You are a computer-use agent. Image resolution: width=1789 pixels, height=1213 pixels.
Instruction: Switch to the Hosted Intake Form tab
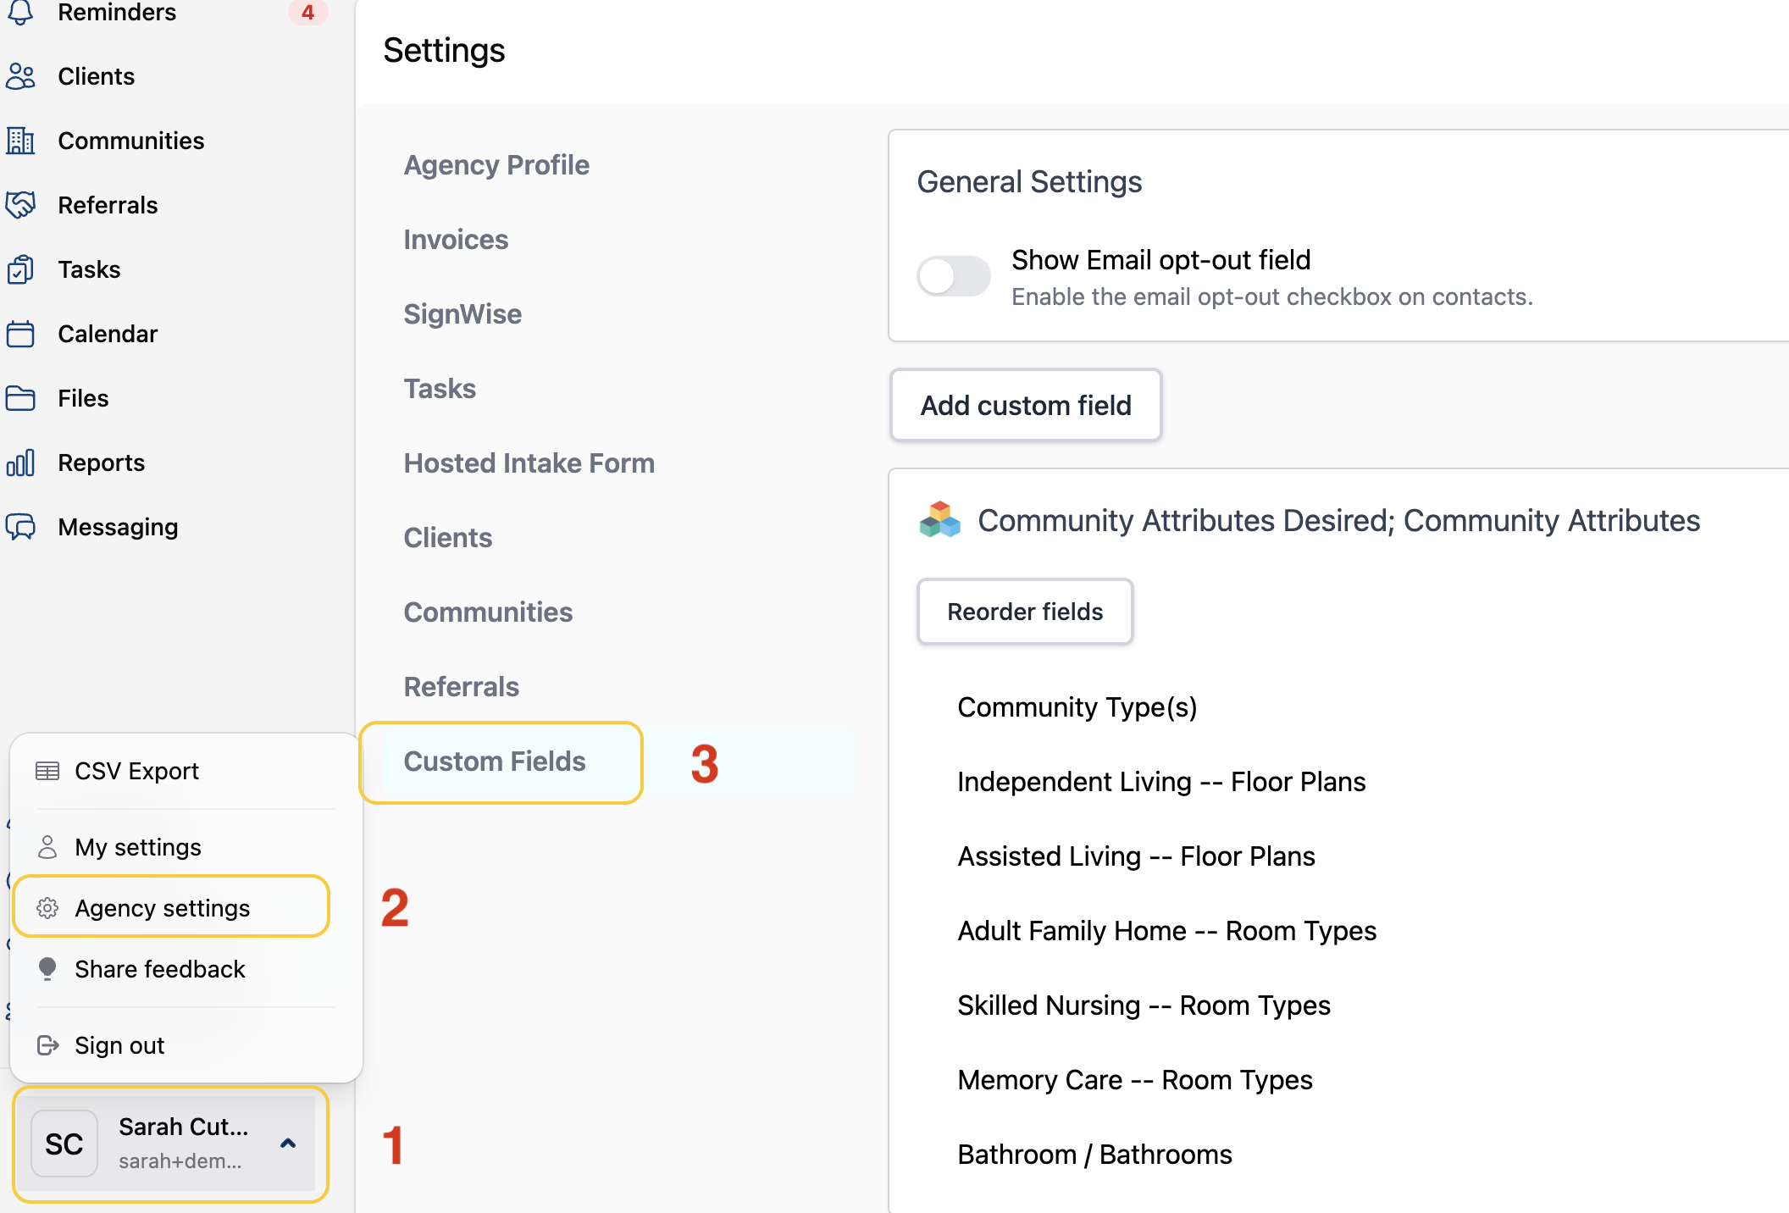(x=529, y=463)
